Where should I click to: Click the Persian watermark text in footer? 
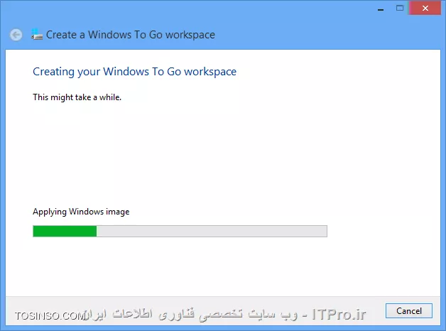tap(192, 315)
